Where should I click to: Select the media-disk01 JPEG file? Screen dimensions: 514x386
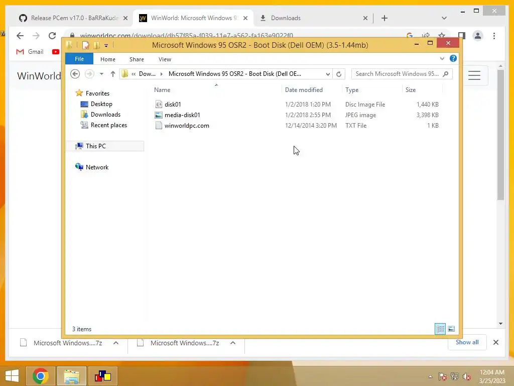tap(182, 115)
